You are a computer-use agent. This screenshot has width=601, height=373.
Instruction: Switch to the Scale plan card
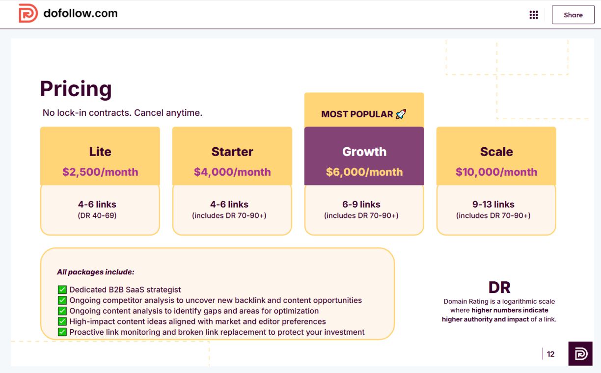pyautogui.click(x=496, y=180)
